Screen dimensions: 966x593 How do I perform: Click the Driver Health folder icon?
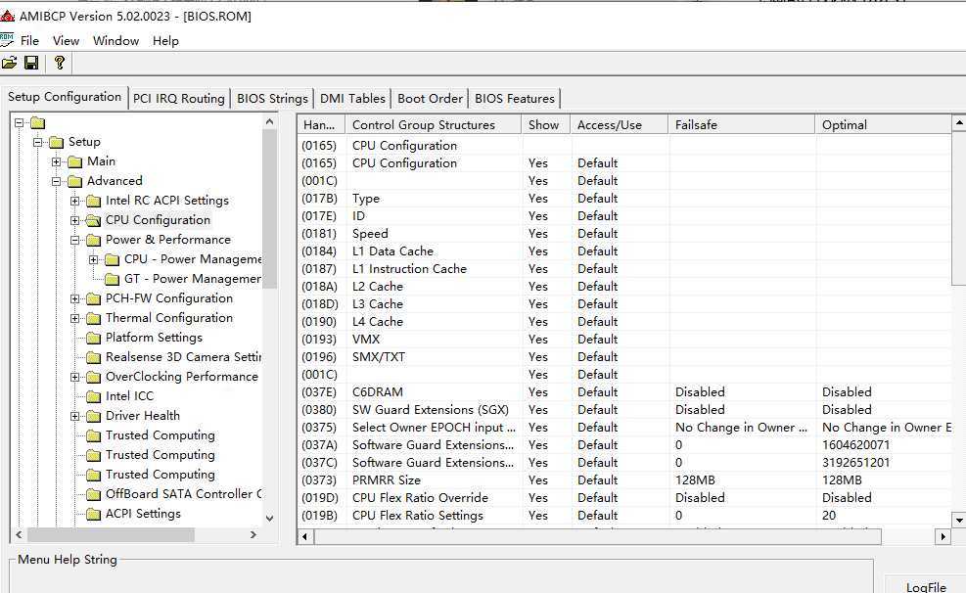[94, 416]
